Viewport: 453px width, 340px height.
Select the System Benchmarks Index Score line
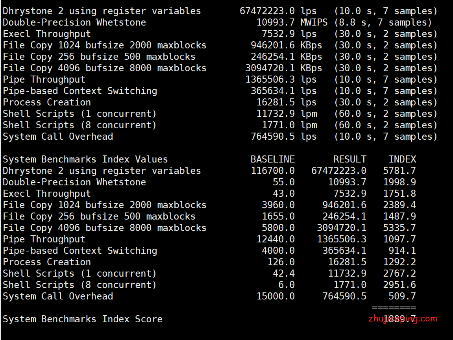coord(83,319)
